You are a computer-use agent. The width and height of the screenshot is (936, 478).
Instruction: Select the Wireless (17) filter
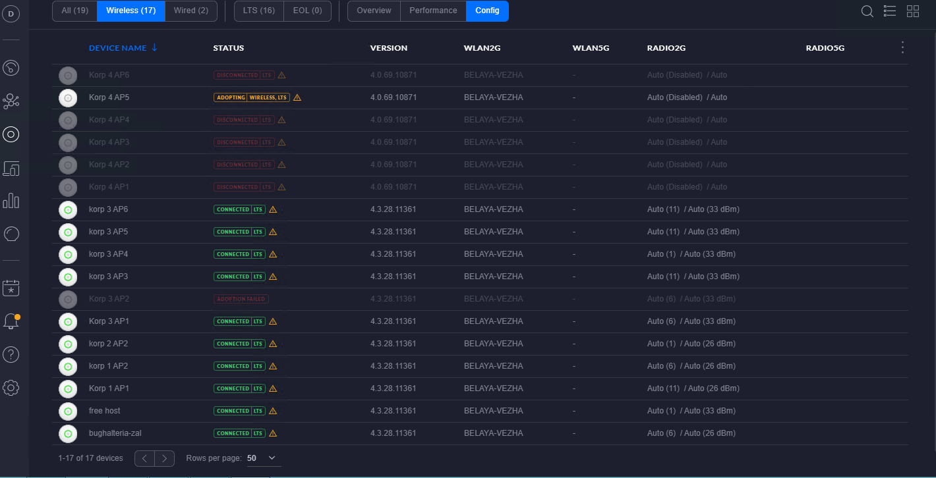[131, 11]
